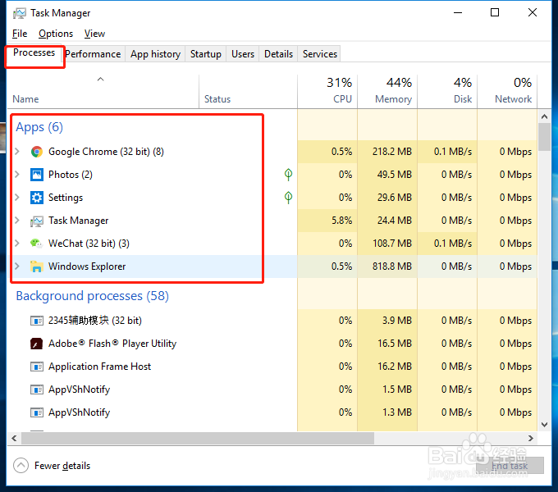
Task: Expand the Settings process entry
Action: tap(17, 198)
